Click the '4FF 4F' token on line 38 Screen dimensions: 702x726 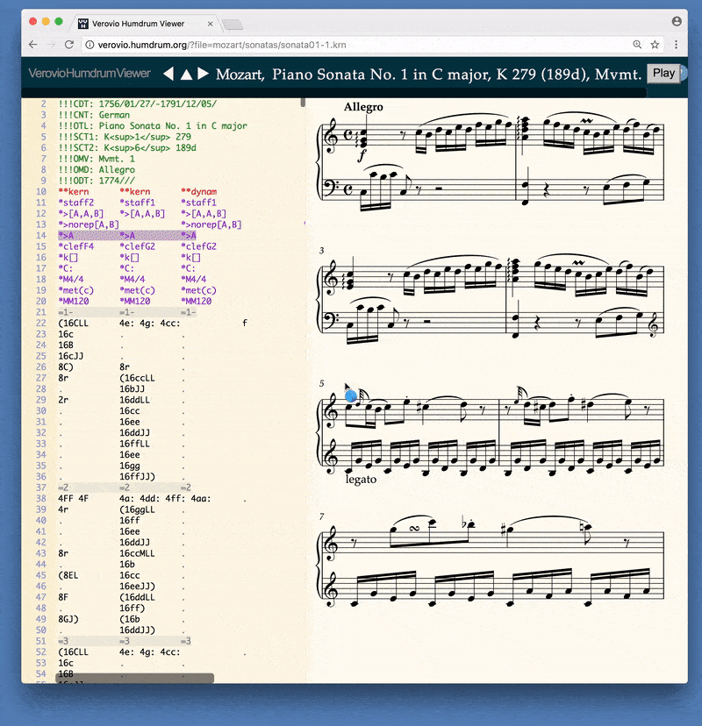(x=73, y=499)
